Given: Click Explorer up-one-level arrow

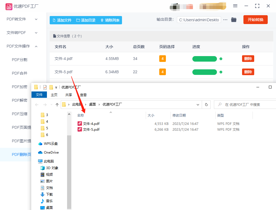Looking at the screenshot, I should click(x=57, y=105).
